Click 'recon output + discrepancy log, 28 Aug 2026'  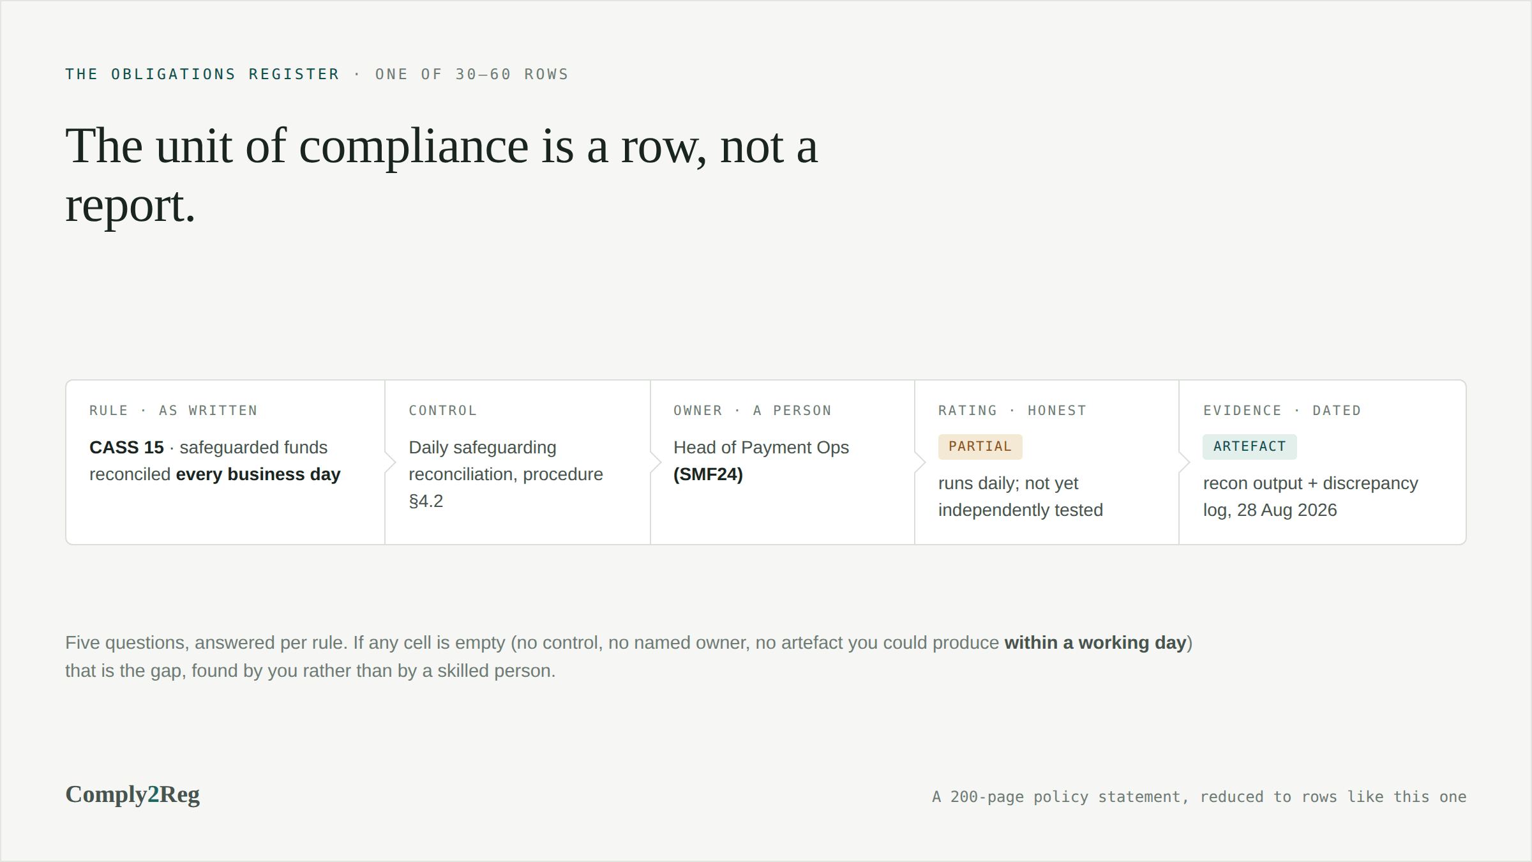(1310, 497)
